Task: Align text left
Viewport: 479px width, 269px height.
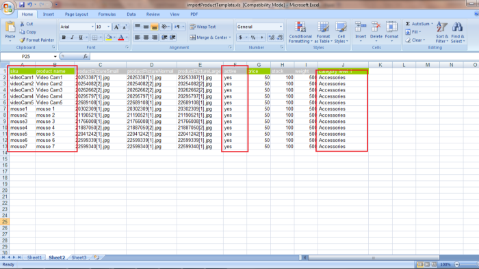Action: pos(138,38)
